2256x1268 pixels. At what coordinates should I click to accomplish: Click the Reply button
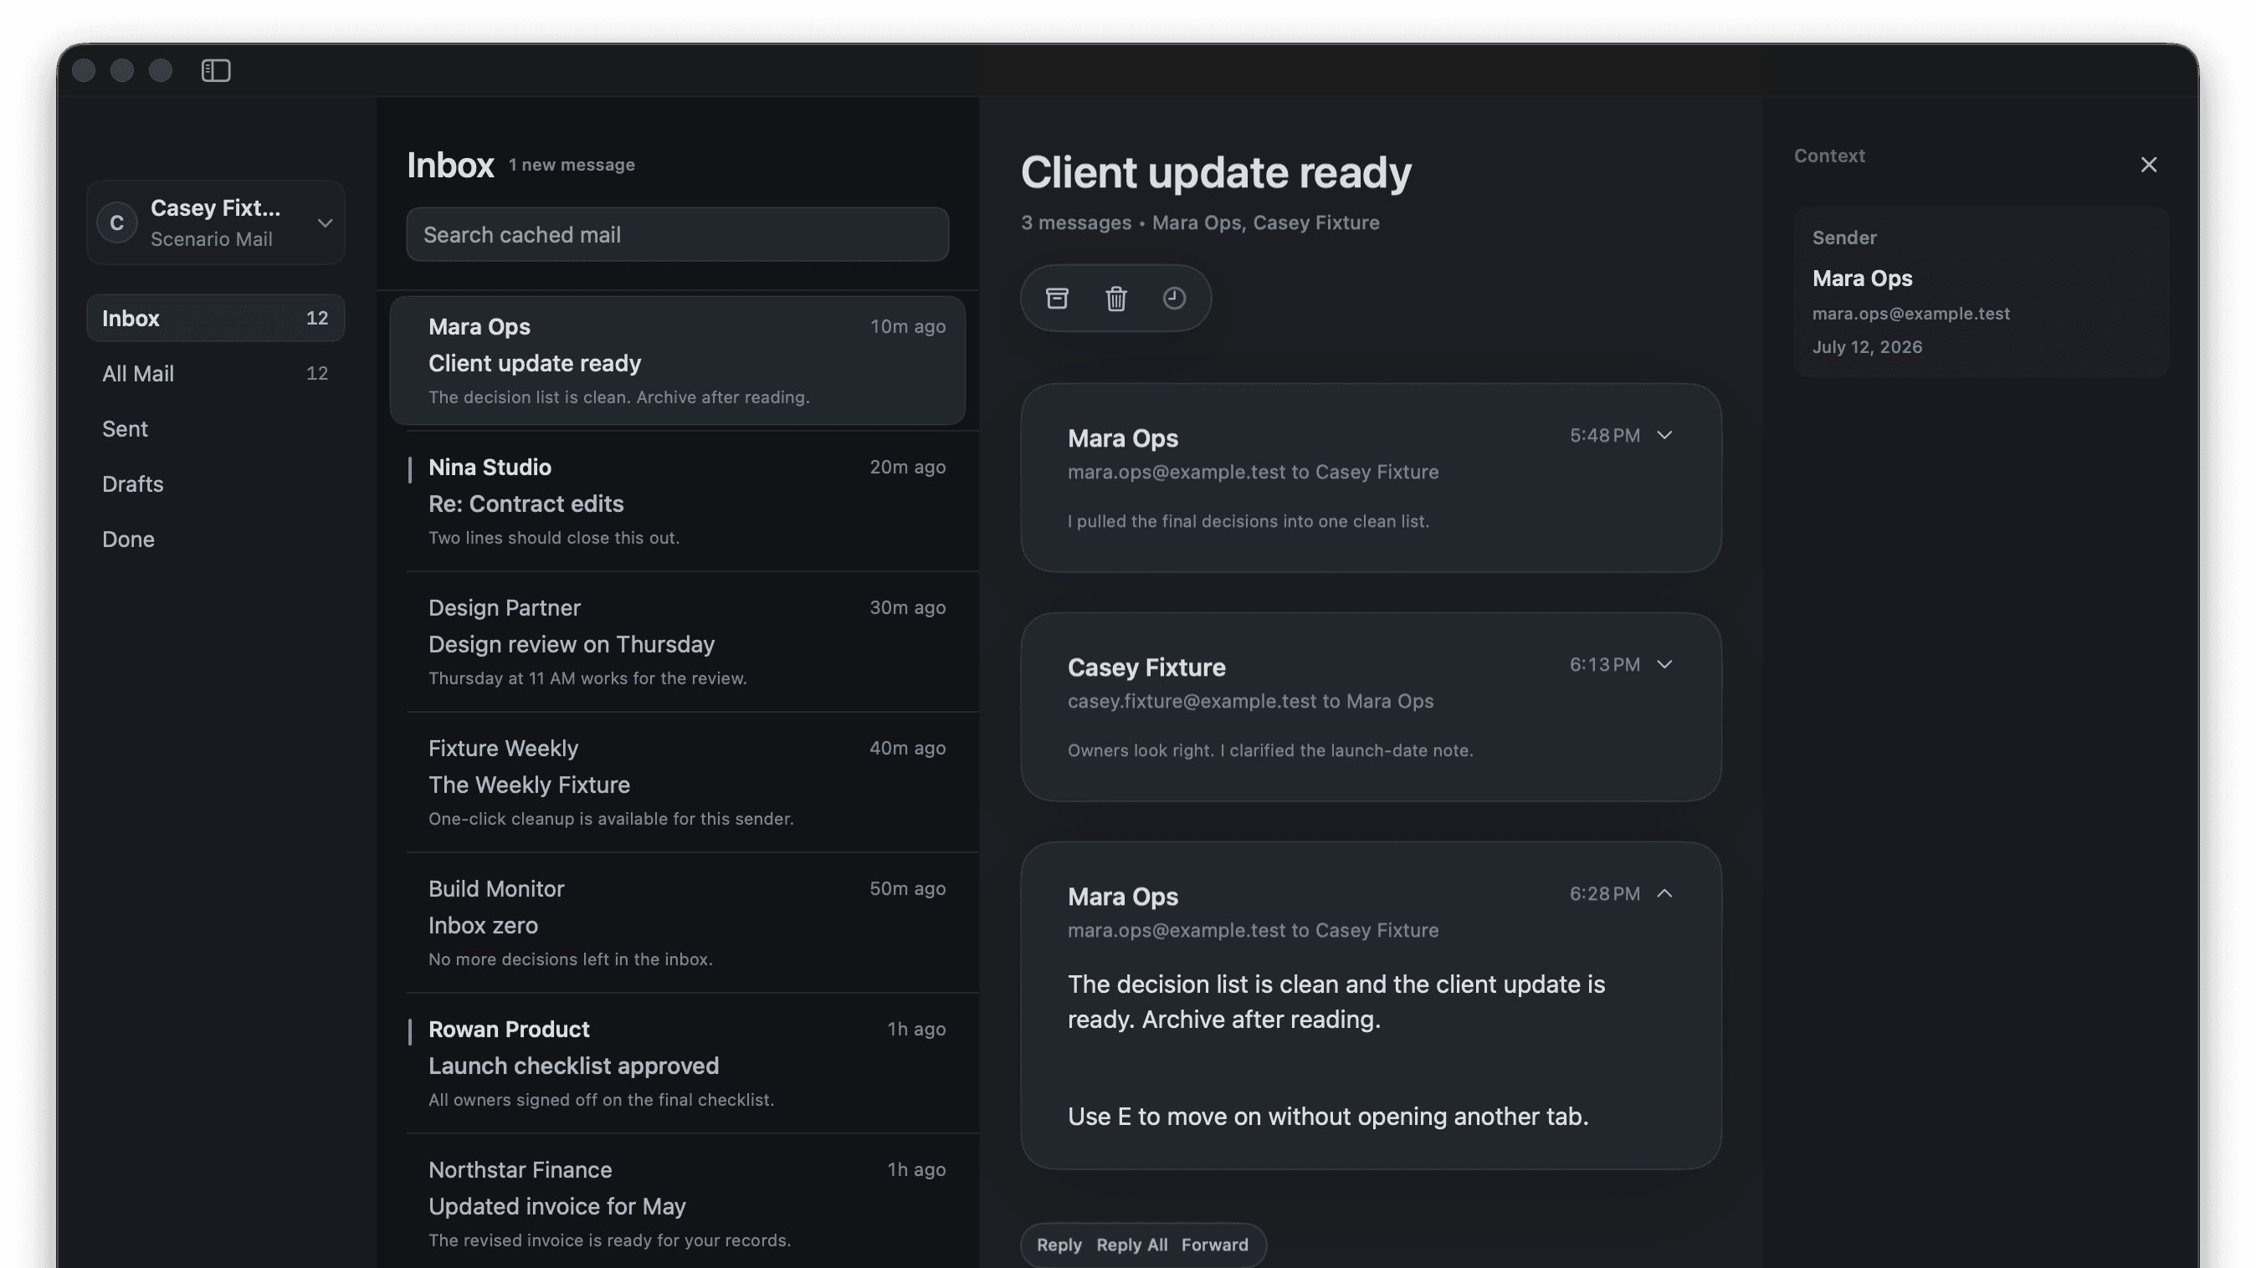click(x=1059, y=1245)
